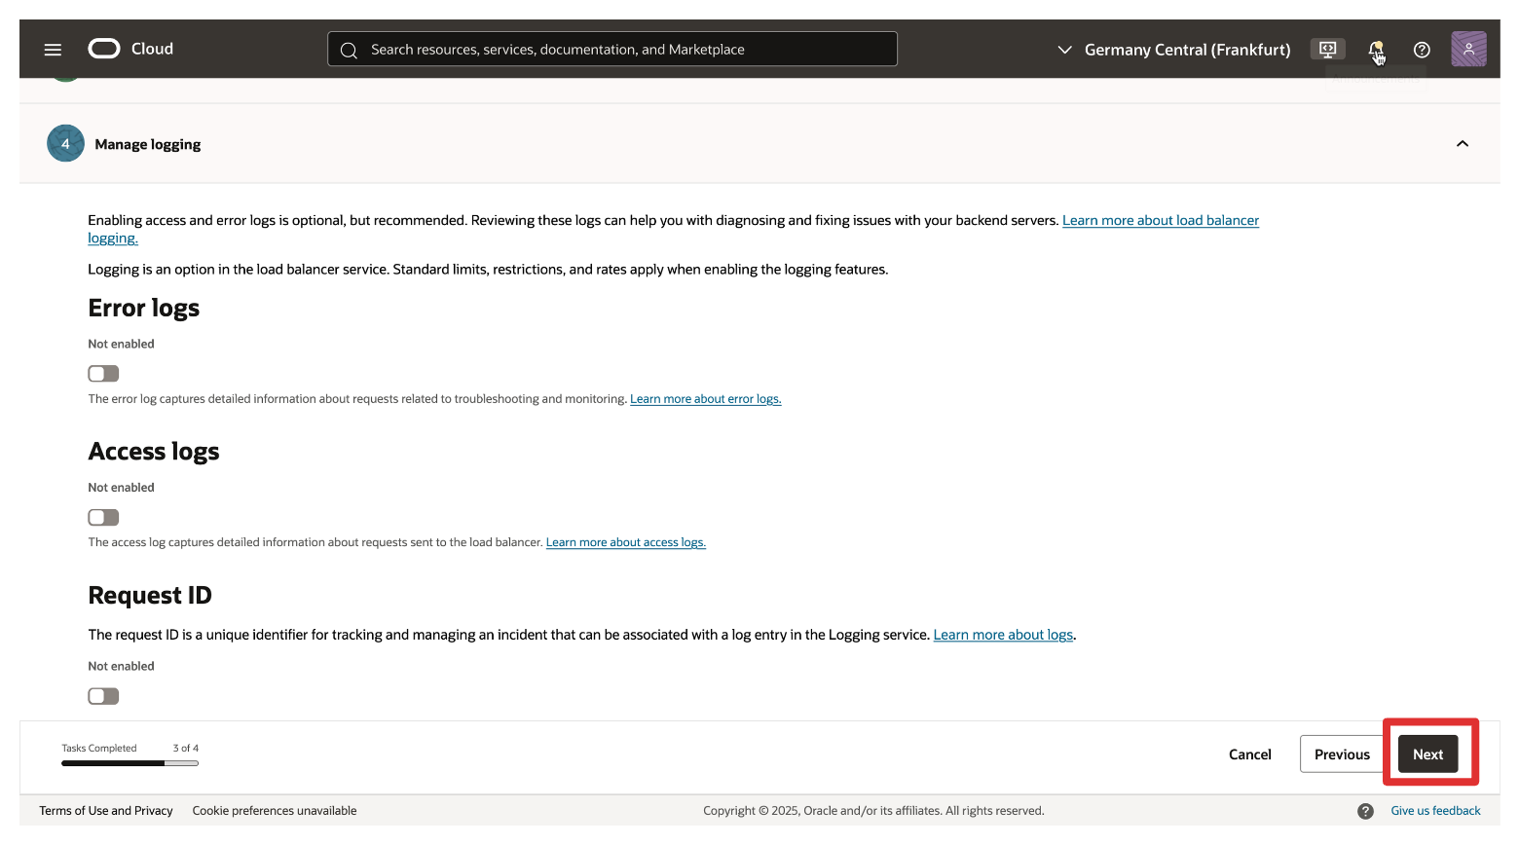Enable the Error logs toggle
1519x845 pixels.
click(x=103, y=374)
